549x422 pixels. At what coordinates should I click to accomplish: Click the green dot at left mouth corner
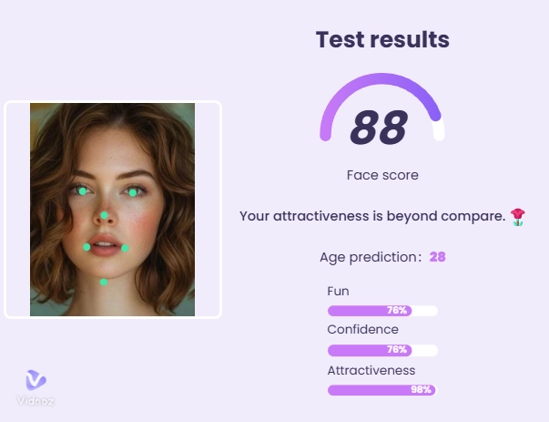tap(87, 247)
